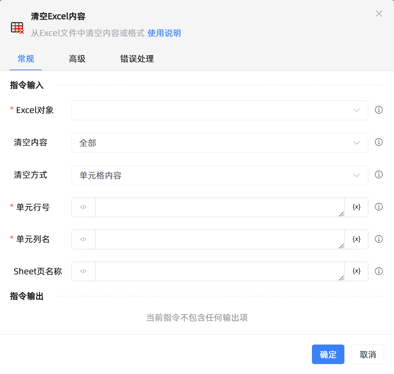
Task: Insert variable {x} for 单元行号
Action: 356,207
